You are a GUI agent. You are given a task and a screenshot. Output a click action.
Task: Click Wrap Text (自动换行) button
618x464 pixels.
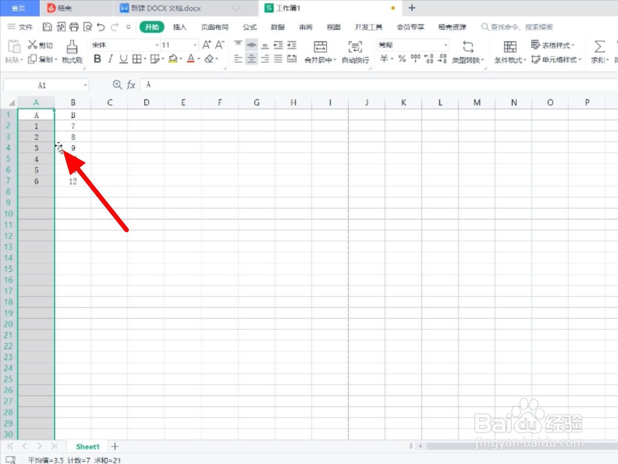point(355,52)
